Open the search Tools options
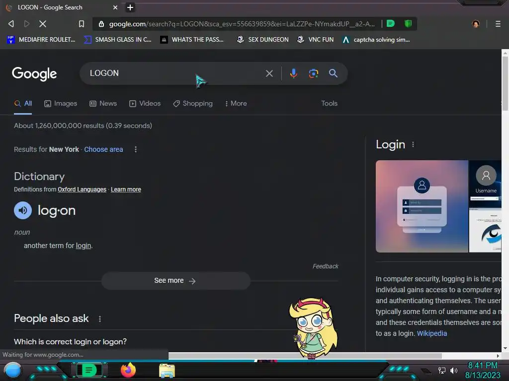The width and height of the screenshot is (509, 381). [x=329, y=103]
